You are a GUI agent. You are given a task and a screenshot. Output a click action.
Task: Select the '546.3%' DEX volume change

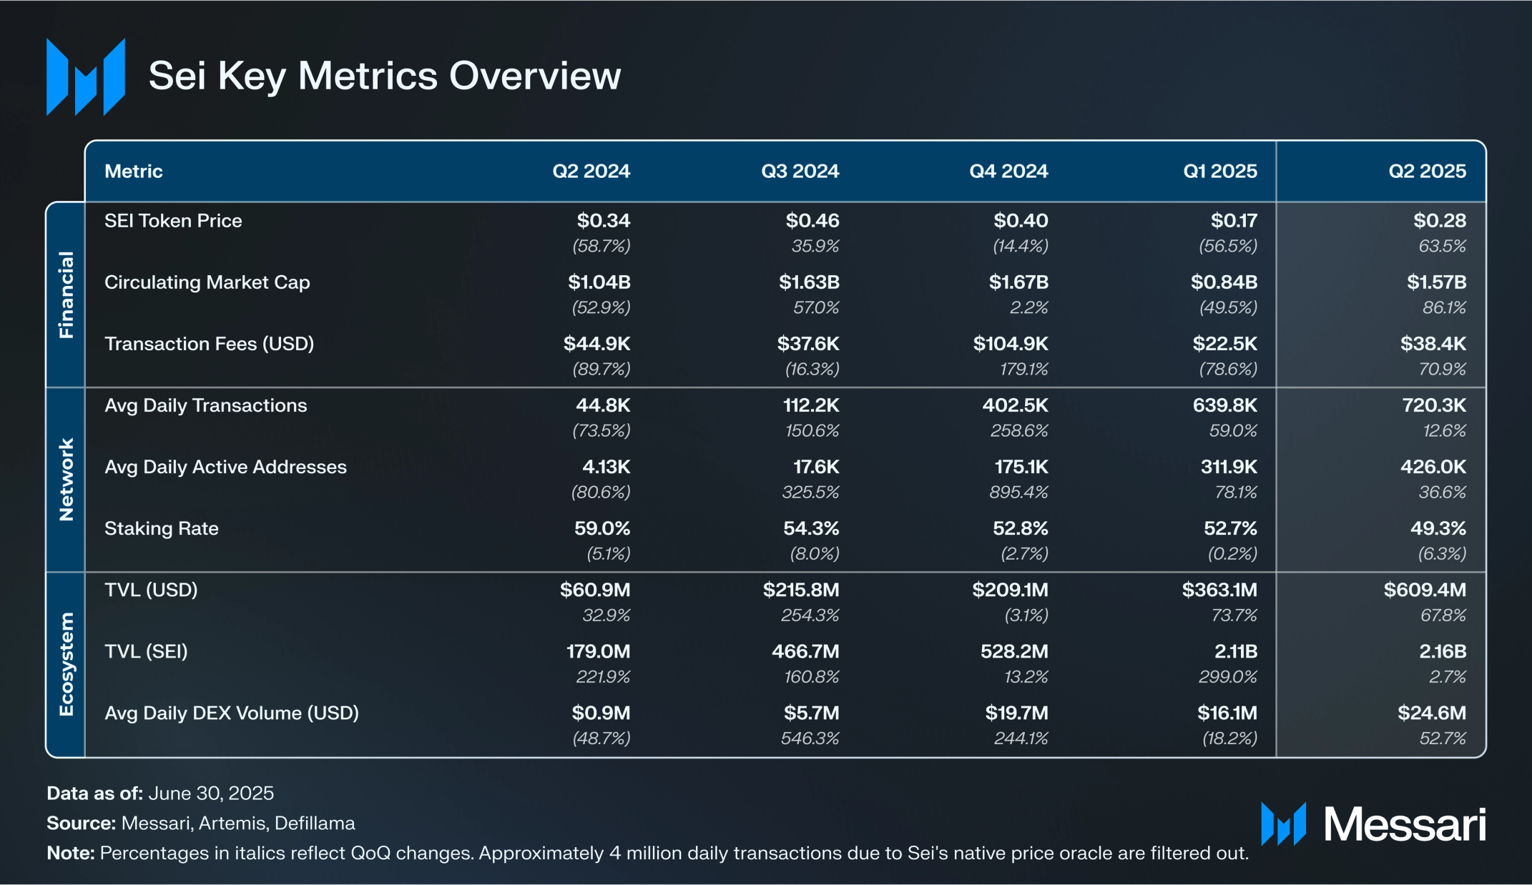coord(810,738)
